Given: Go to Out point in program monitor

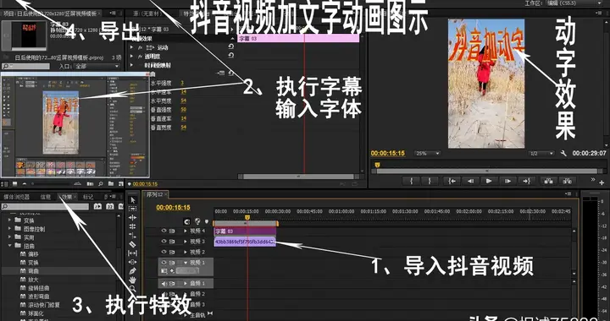Looking at the screenshot, I should [x=526, y=181].
